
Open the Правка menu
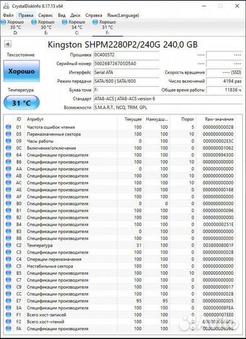26,15
